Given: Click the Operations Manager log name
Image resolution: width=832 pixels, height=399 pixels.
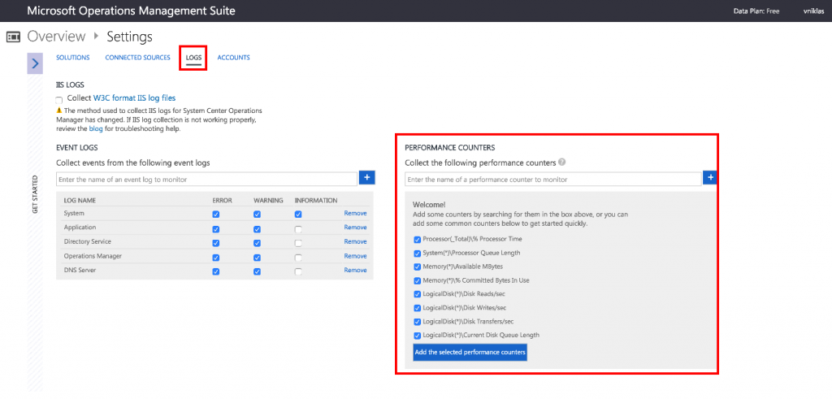Looking at the screenshot, I should pos(93,256).
